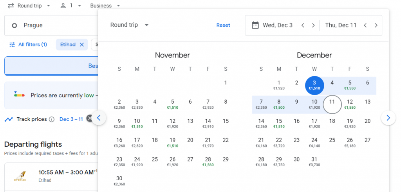
Task: Click the info icon beside Track prices
Action: [52, 119]
